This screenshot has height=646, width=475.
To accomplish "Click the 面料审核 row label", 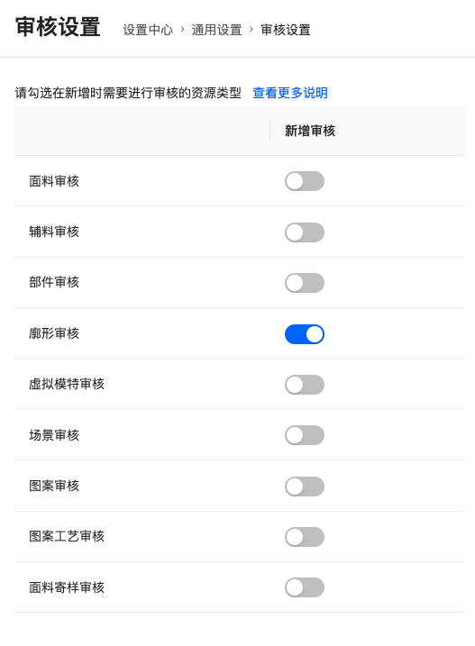I will 54,181.
